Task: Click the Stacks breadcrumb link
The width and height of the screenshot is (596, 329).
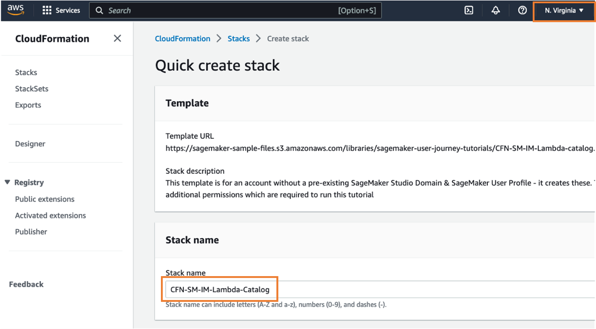Action: 239,38
